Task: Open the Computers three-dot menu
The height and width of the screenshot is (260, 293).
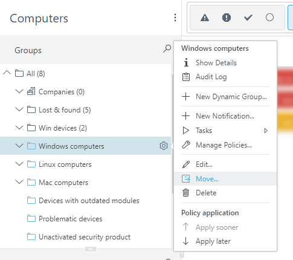Action: pyautogui.click(x=175, y=18)
